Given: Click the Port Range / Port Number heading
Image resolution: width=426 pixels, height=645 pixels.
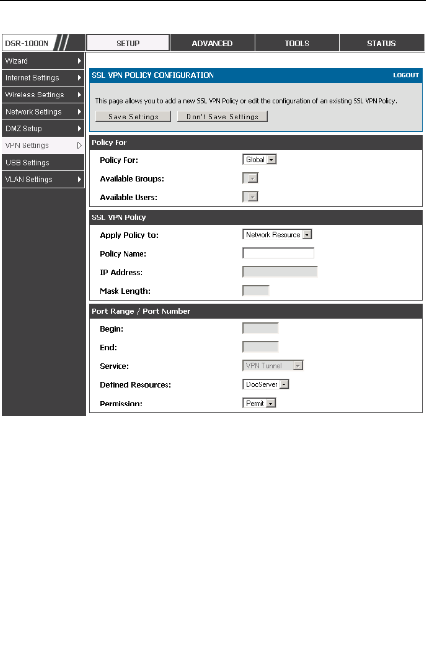Looking at the screenshot, I should click(141, 311).
